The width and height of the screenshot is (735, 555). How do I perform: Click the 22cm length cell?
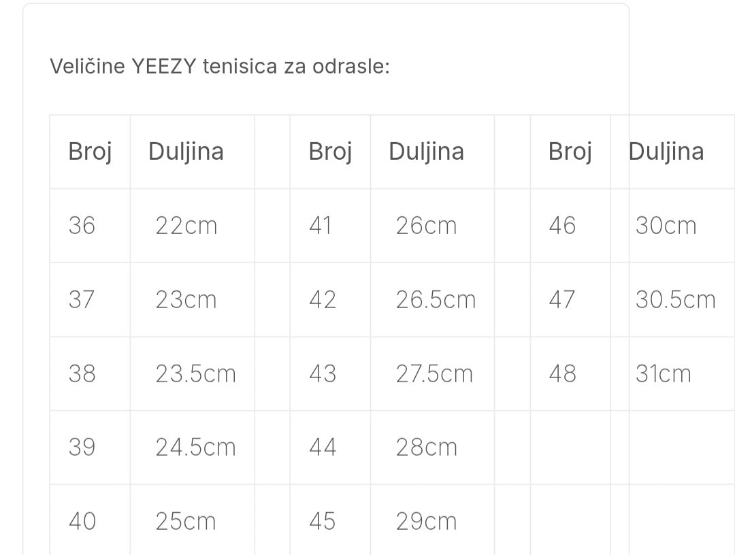coord(186,226)
